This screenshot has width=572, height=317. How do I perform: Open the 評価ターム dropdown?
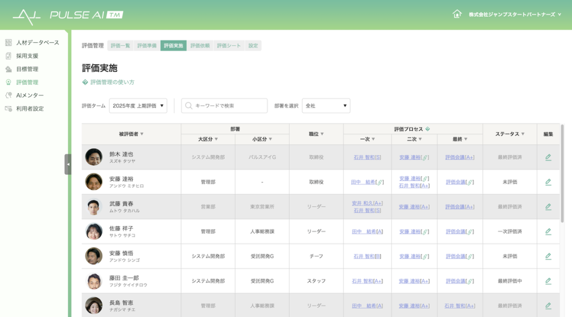[138, 105]
